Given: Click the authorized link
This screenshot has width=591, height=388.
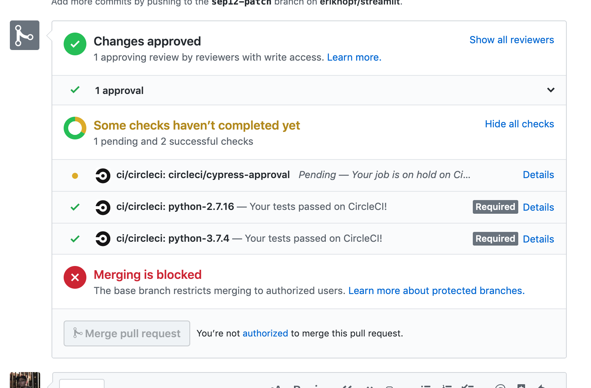Looking at the screenshot, I should click(x=265, y=333).
